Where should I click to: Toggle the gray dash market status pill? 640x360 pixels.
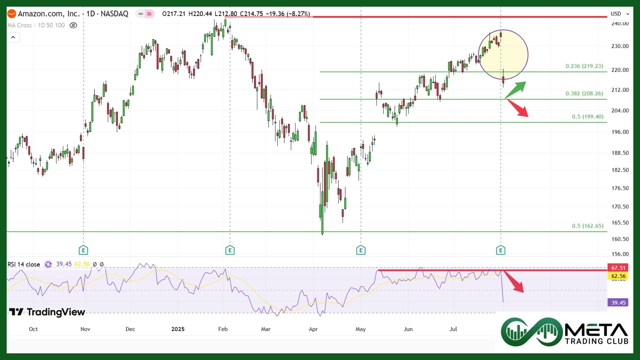(x=140, y=14)
